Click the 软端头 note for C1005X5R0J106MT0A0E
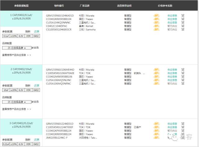Viewport: 199px width, 147px height. (x=137, y=73)
